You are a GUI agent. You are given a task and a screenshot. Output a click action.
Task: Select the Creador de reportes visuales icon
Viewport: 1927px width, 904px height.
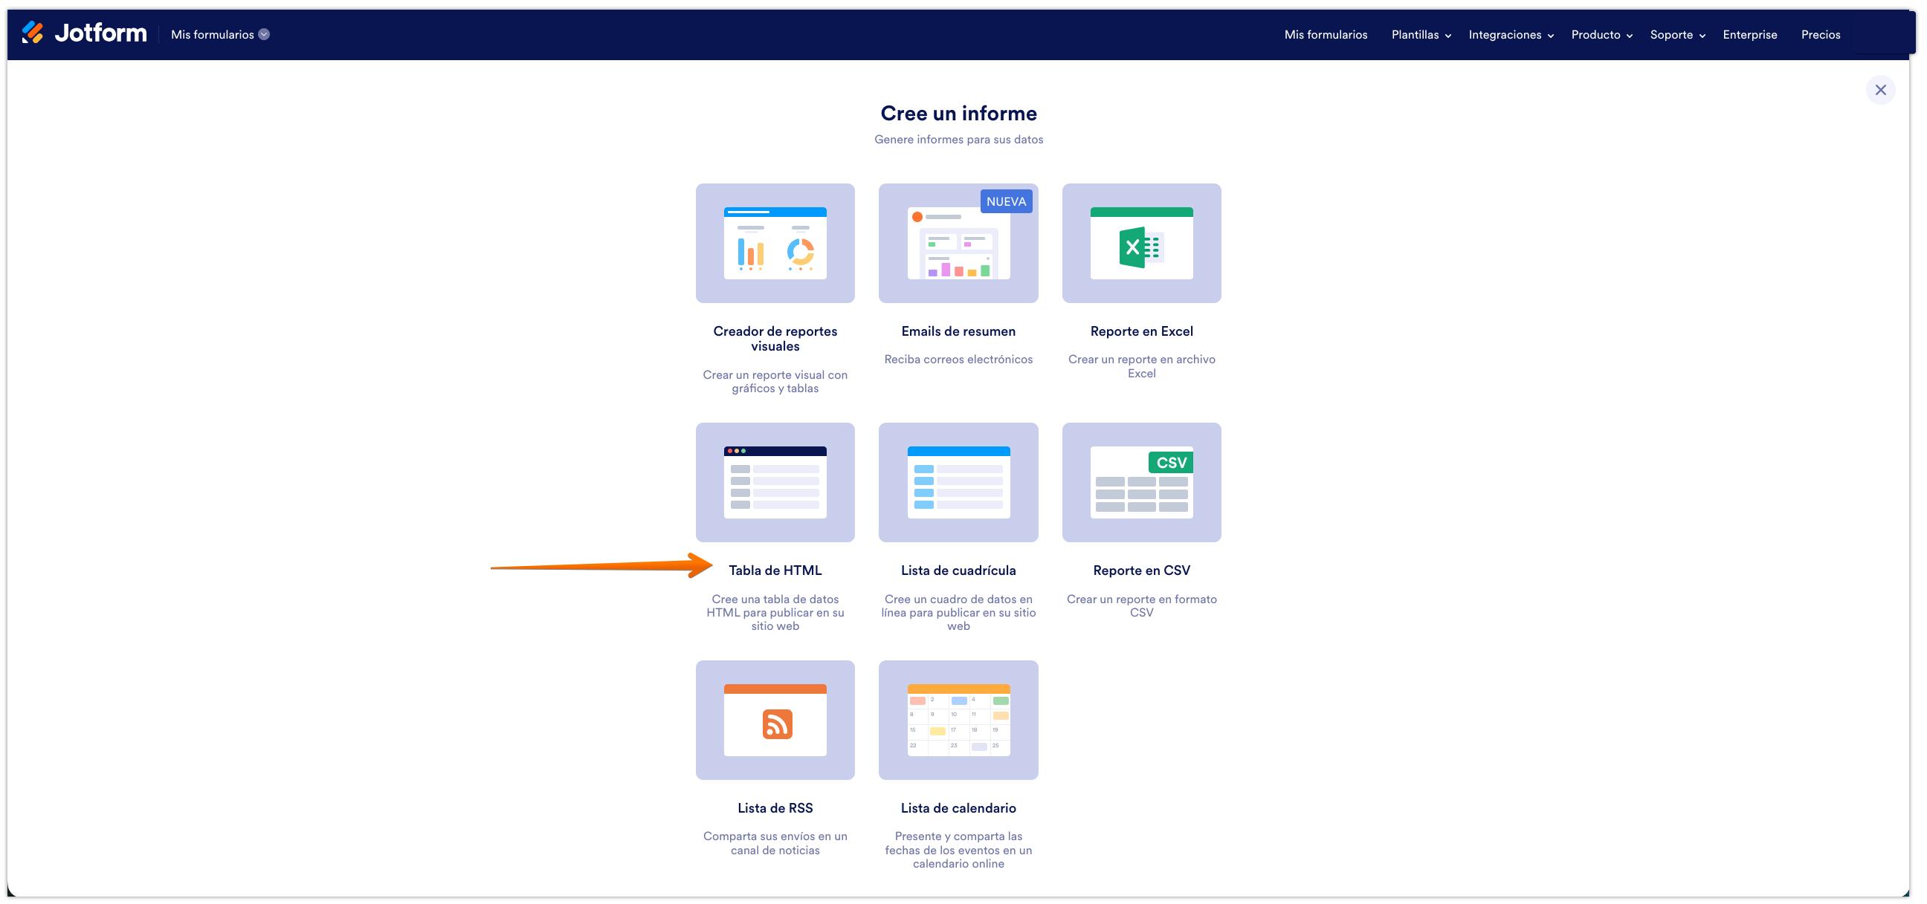(775, 243)
